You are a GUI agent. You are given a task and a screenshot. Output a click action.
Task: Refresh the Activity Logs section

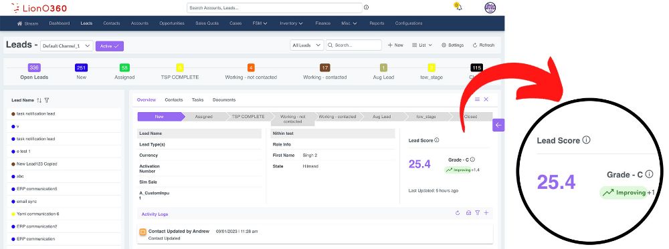458,213
